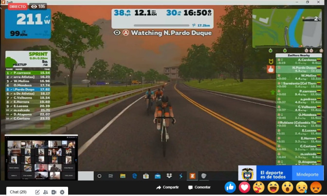Click the Like thumbs-up reaction
Viewport: 327px width, 196px height.
point(230,187)
